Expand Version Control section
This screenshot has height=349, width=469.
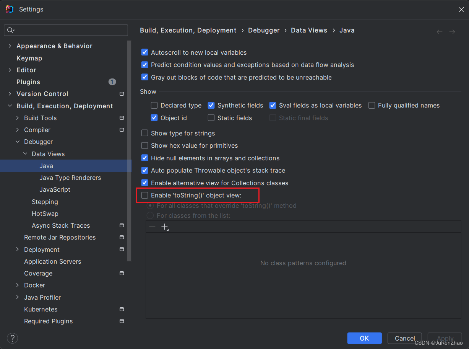[x=10, y=94]
